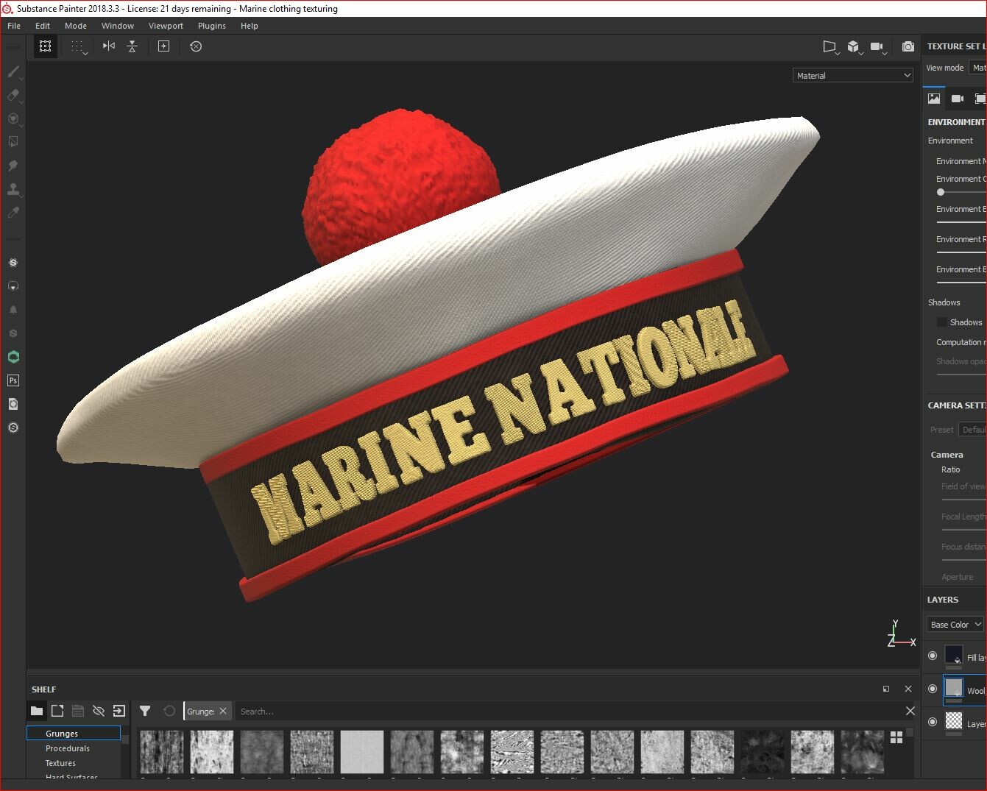Viewport: 987px width, 791px height.
Task: Select the first grunge texture thumbnail
Action: (162, 752)
